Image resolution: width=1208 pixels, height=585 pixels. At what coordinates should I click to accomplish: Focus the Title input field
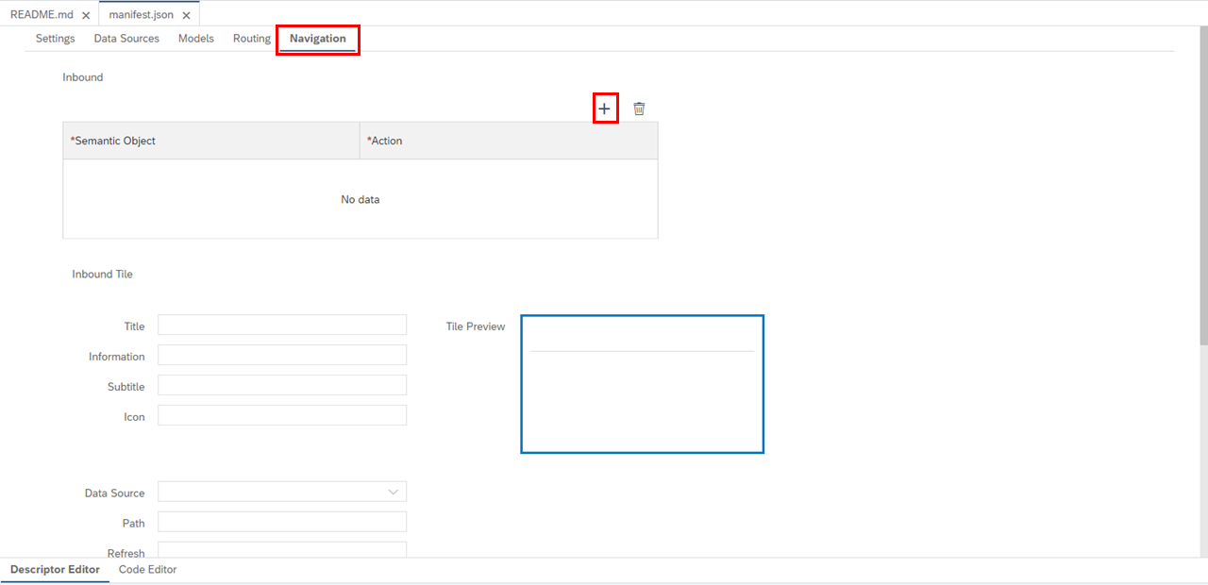point(282,325)
